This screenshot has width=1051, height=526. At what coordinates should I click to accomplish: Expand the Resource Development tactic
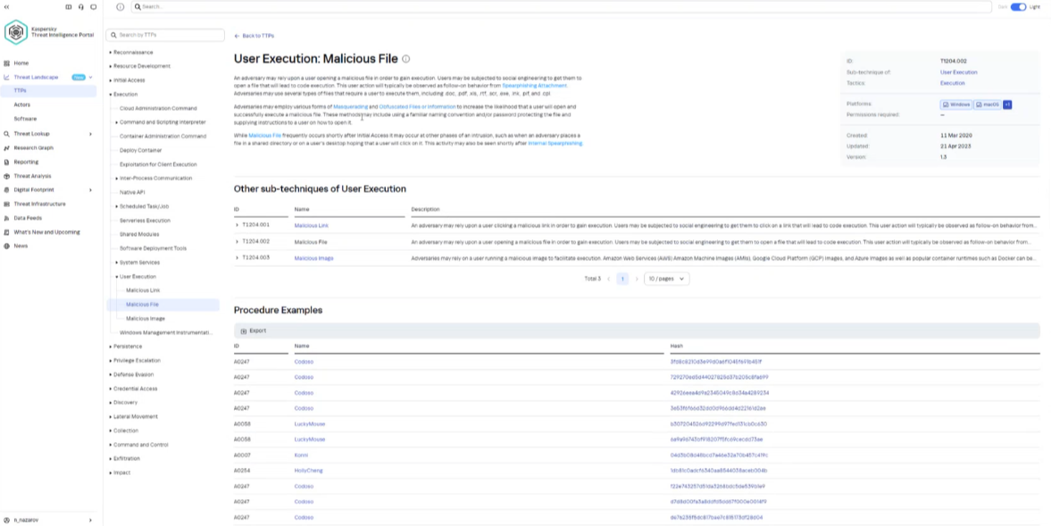point(111,66)
